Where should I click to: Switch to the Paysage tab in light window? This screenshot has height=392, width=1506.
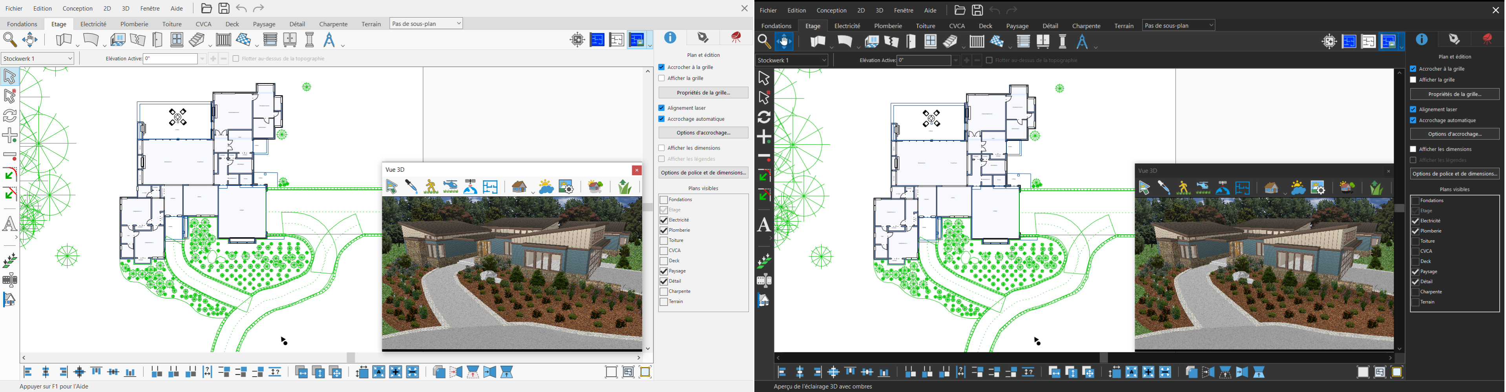pyautogui.click(x=264, y=24)
